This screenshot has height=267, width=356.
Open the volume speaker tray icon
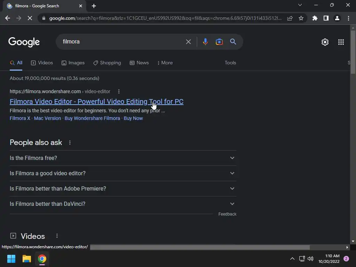pos(310,259)
